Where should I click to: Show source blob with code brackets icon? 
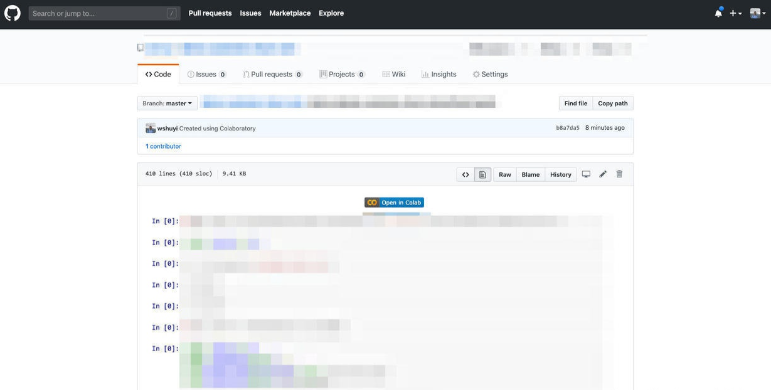(465, 174)
